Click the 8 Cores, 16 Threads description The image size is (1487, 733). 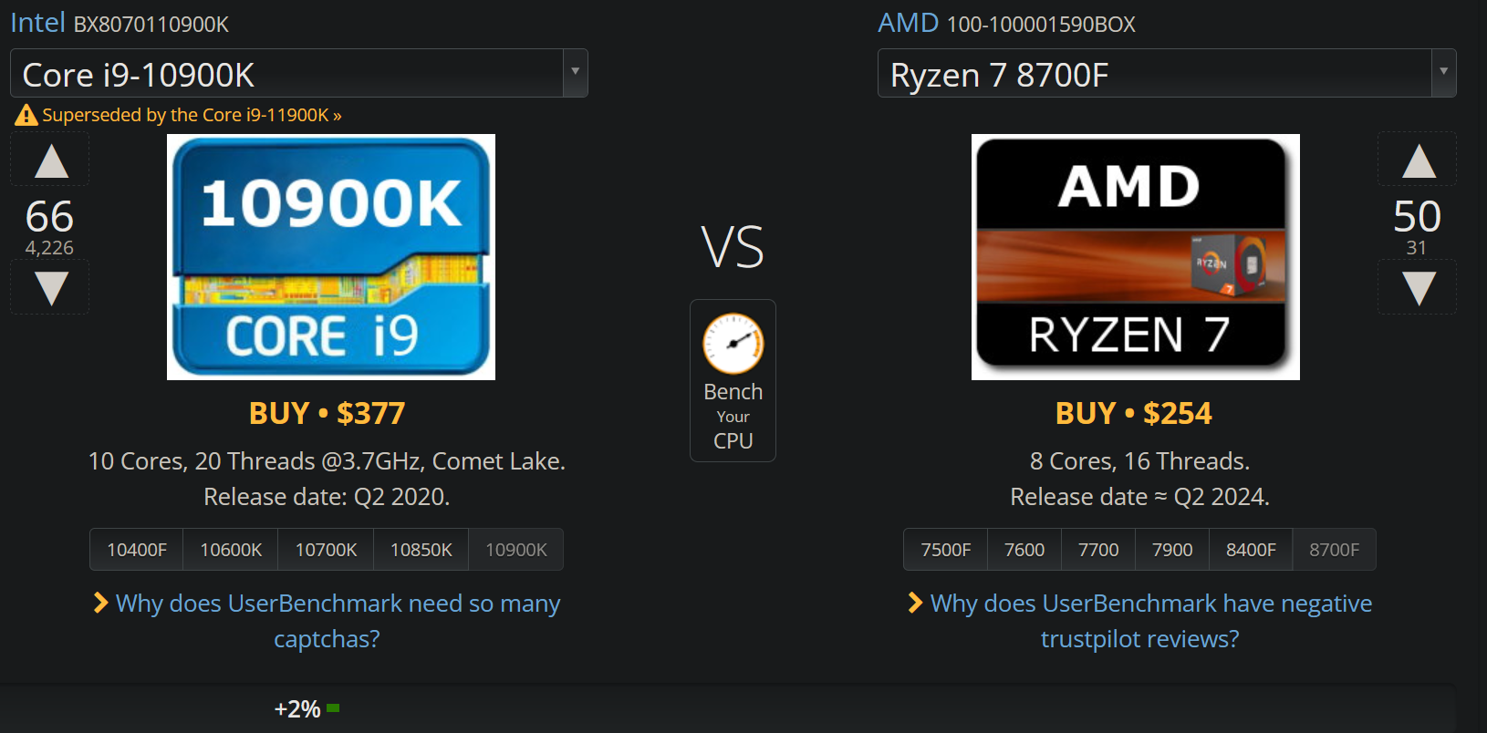click(x=1139, y=461)
